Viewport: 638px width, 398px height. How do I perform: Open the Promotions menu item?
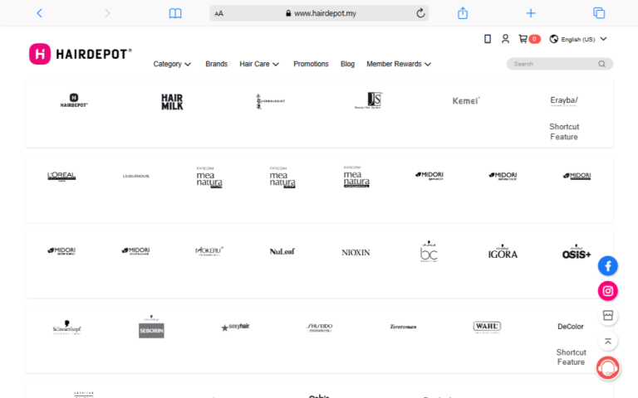click(x=311, y=64)
